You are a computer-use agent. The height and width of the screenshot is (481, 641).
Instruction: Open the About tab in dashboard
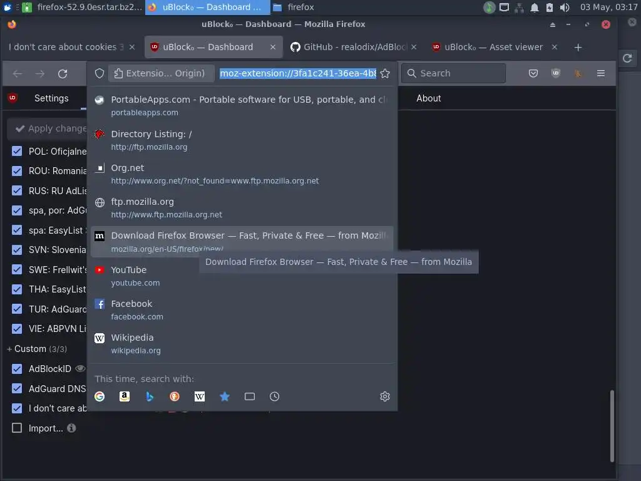click(x=428, y=98)
